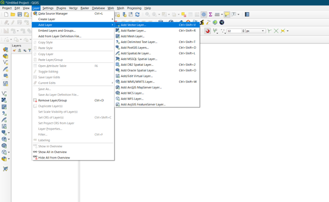
Task: Click Data Source Manager menu entry
Action: 73,14
